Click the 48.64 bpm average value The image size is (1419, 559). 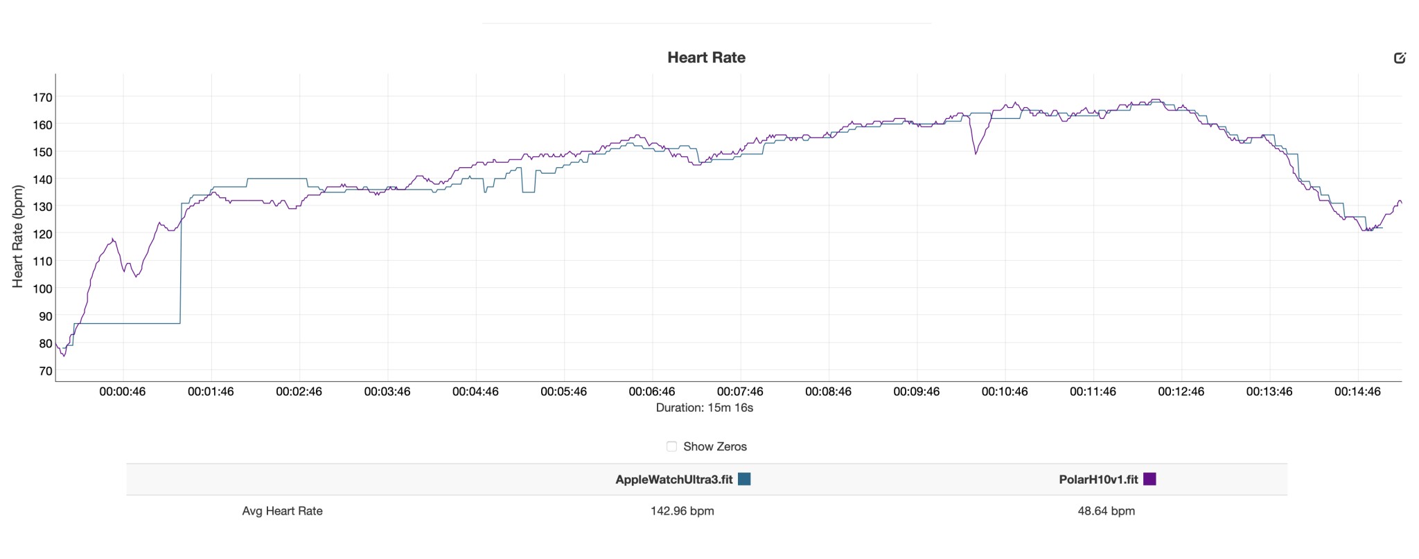[x=1106, y=511]
